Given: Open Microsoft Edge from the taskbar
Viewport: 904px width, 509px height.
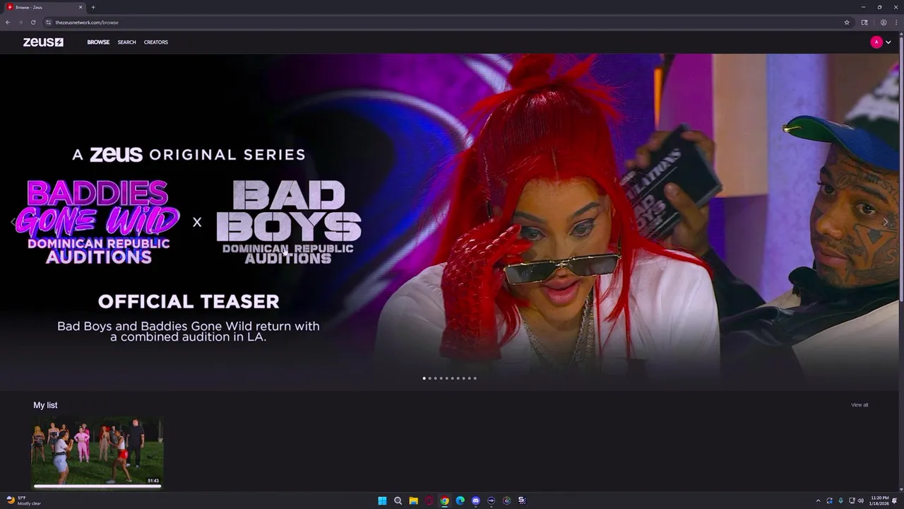Looking at the screenshot, I should (x=460, y=501).
